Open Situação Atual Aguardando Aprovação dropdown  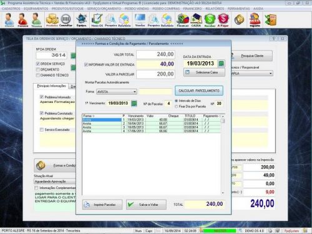click(55, 182)
